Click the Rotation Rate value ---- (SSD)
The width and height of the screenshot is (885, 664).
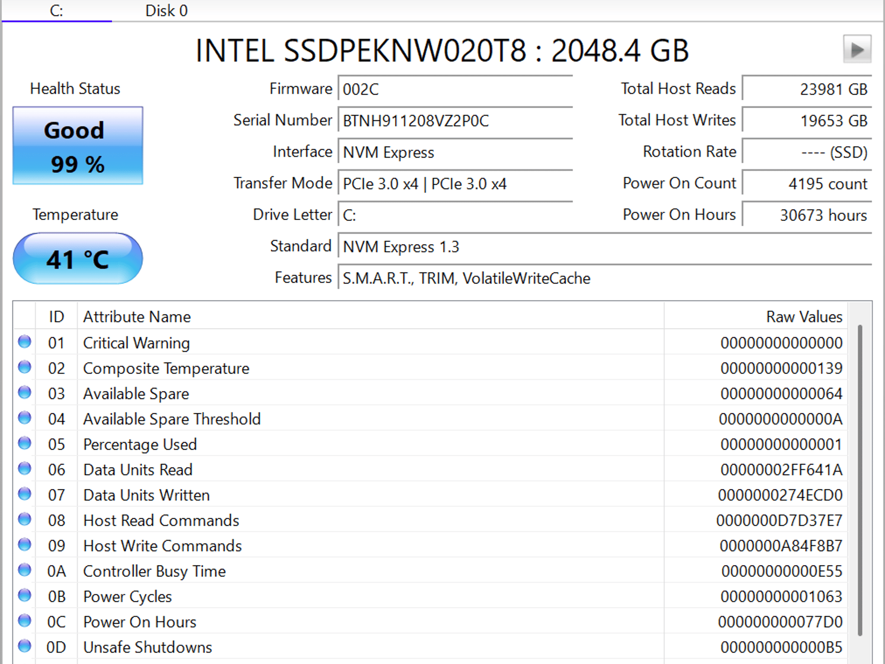tap(807, 152)
